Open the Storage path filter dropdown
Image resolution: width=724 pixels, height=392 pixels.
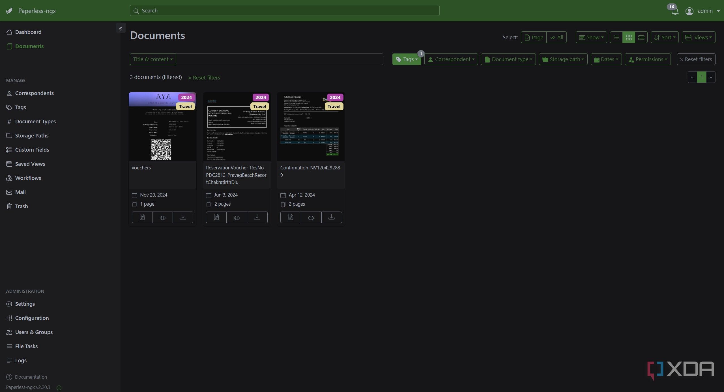coord(563,59)
